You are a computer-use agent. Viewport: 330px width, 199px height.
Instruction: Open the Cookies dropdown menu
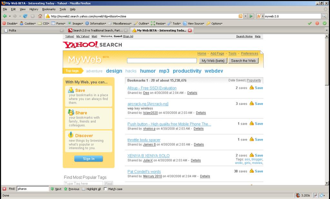(28, 23)
